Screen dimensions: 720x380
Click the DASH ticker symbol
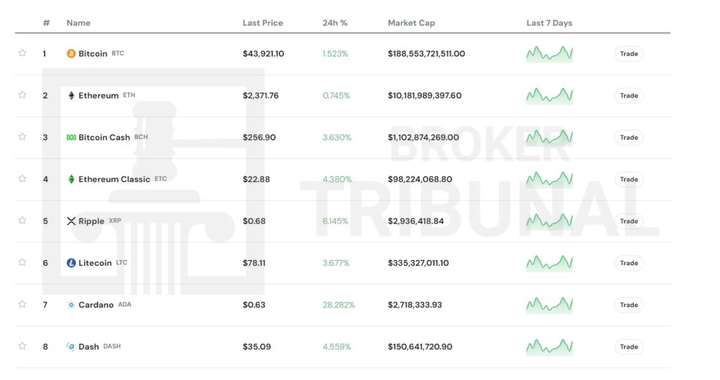tap(112, 346)
